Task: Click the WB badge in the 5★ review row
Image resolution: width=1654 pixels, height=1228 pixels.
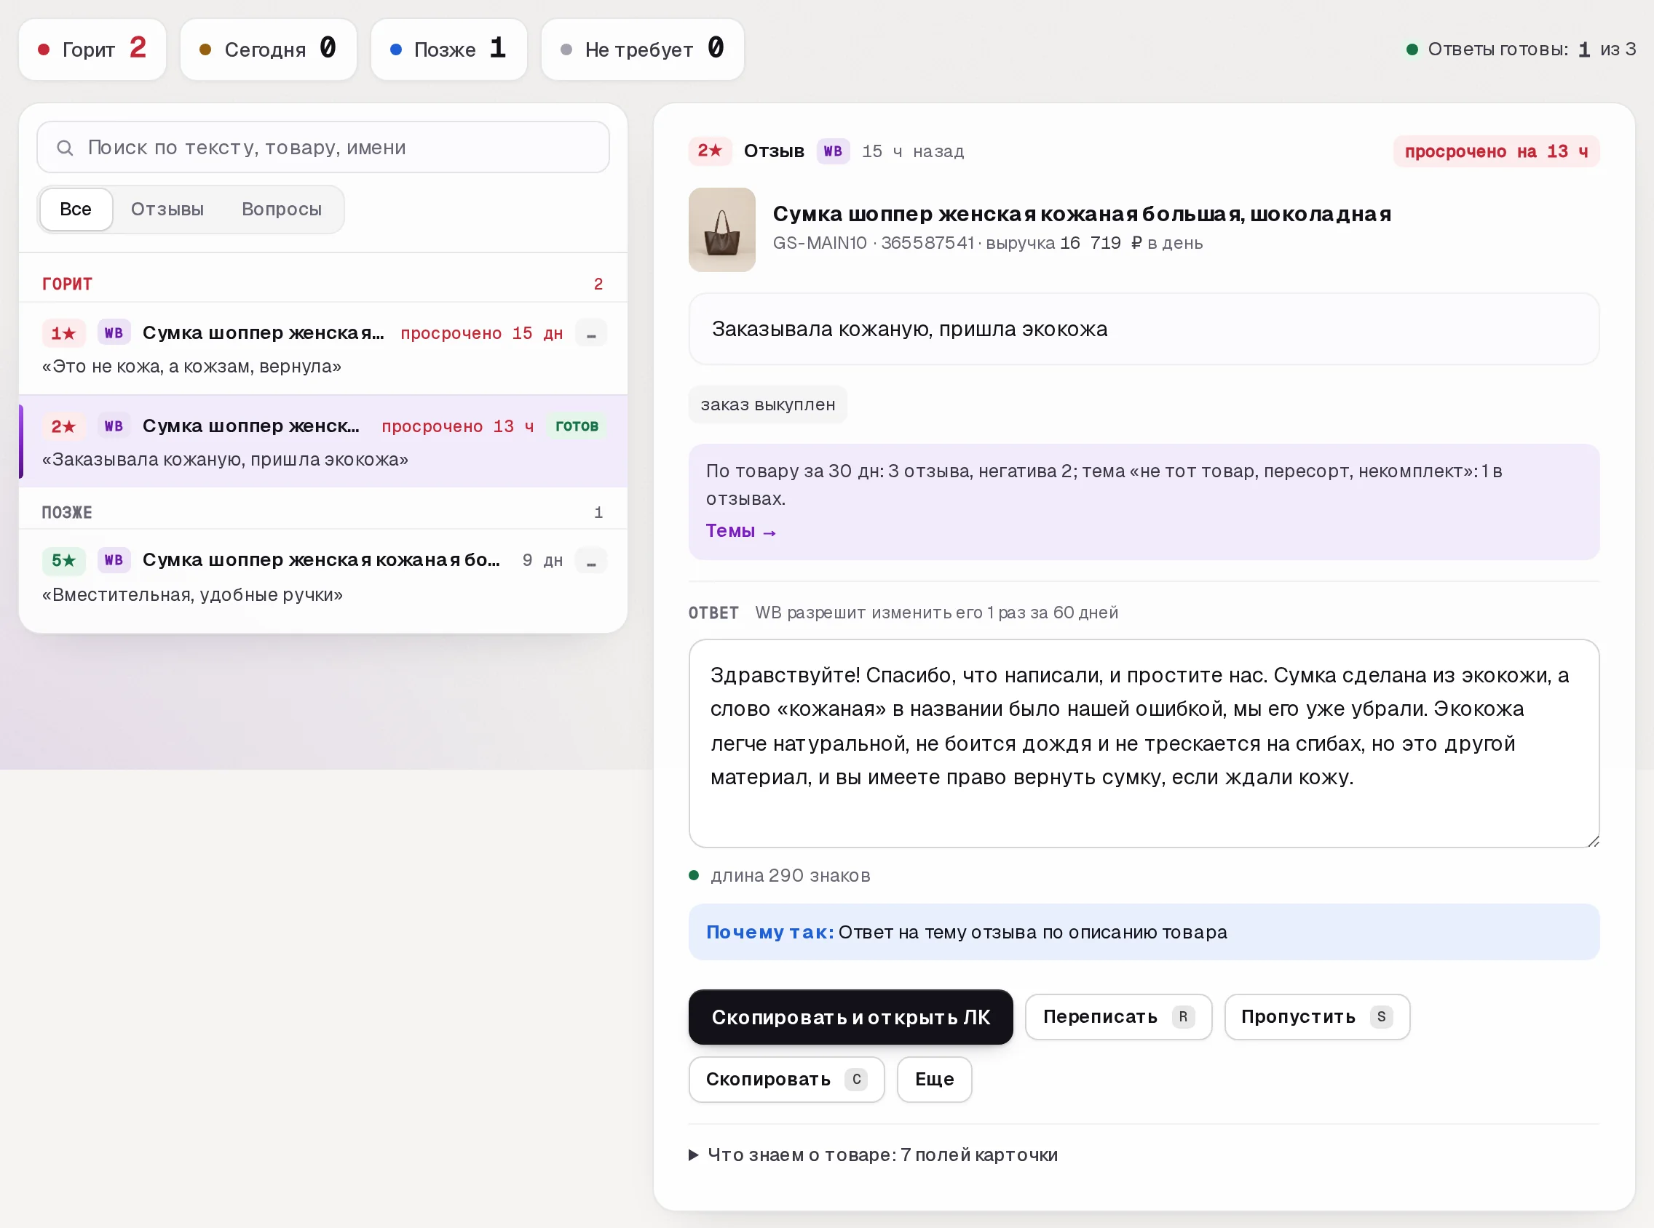Action: click(x=114, y=559)
